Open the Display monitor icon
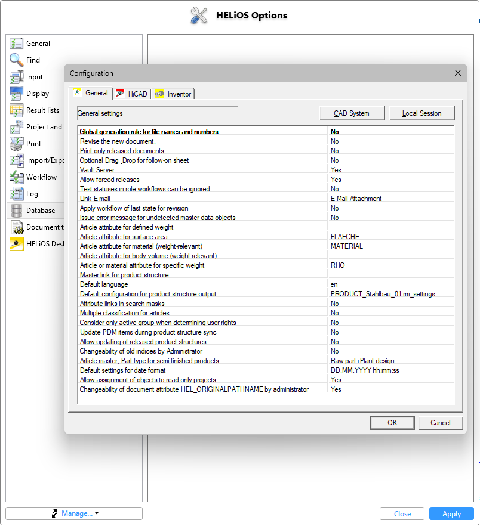The width and height of the screenshot is (480, 526). pos(16,94)
